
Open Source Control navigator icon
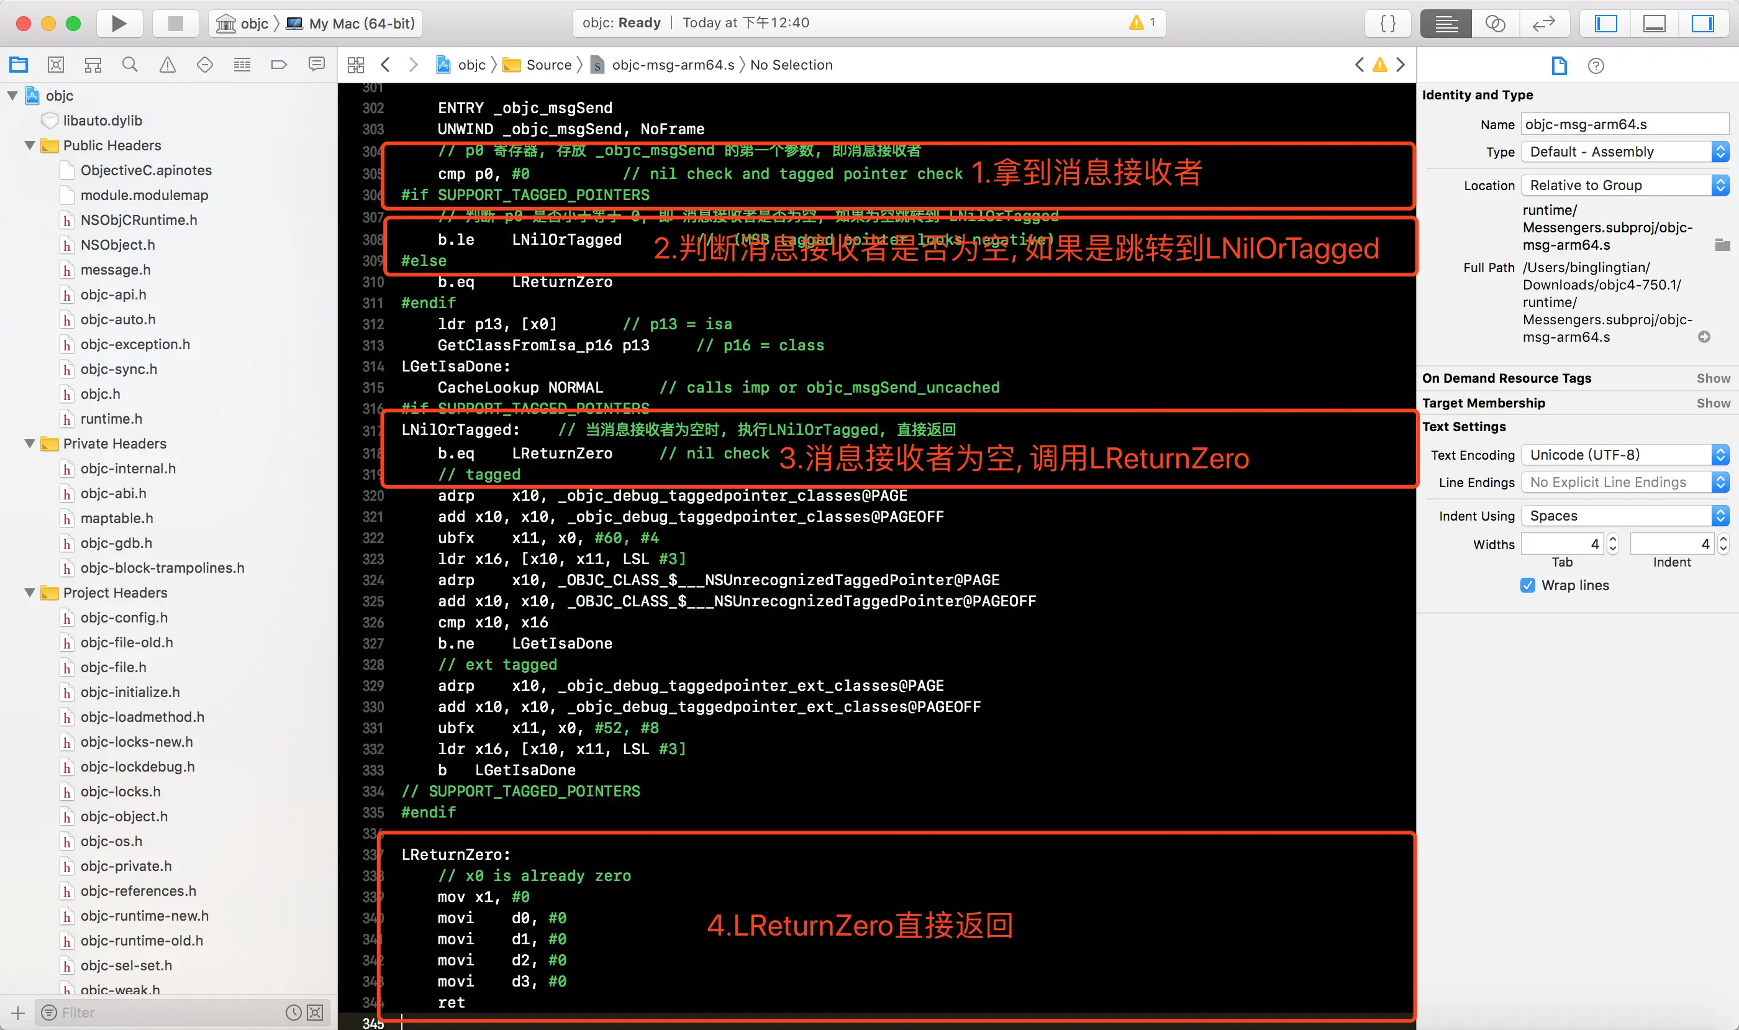click(57, 65)
